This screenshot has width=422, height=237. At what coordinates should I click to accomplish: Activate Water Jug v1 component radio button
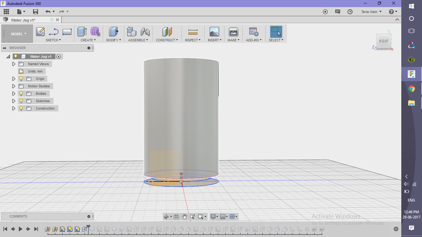[x=59, y=56]
